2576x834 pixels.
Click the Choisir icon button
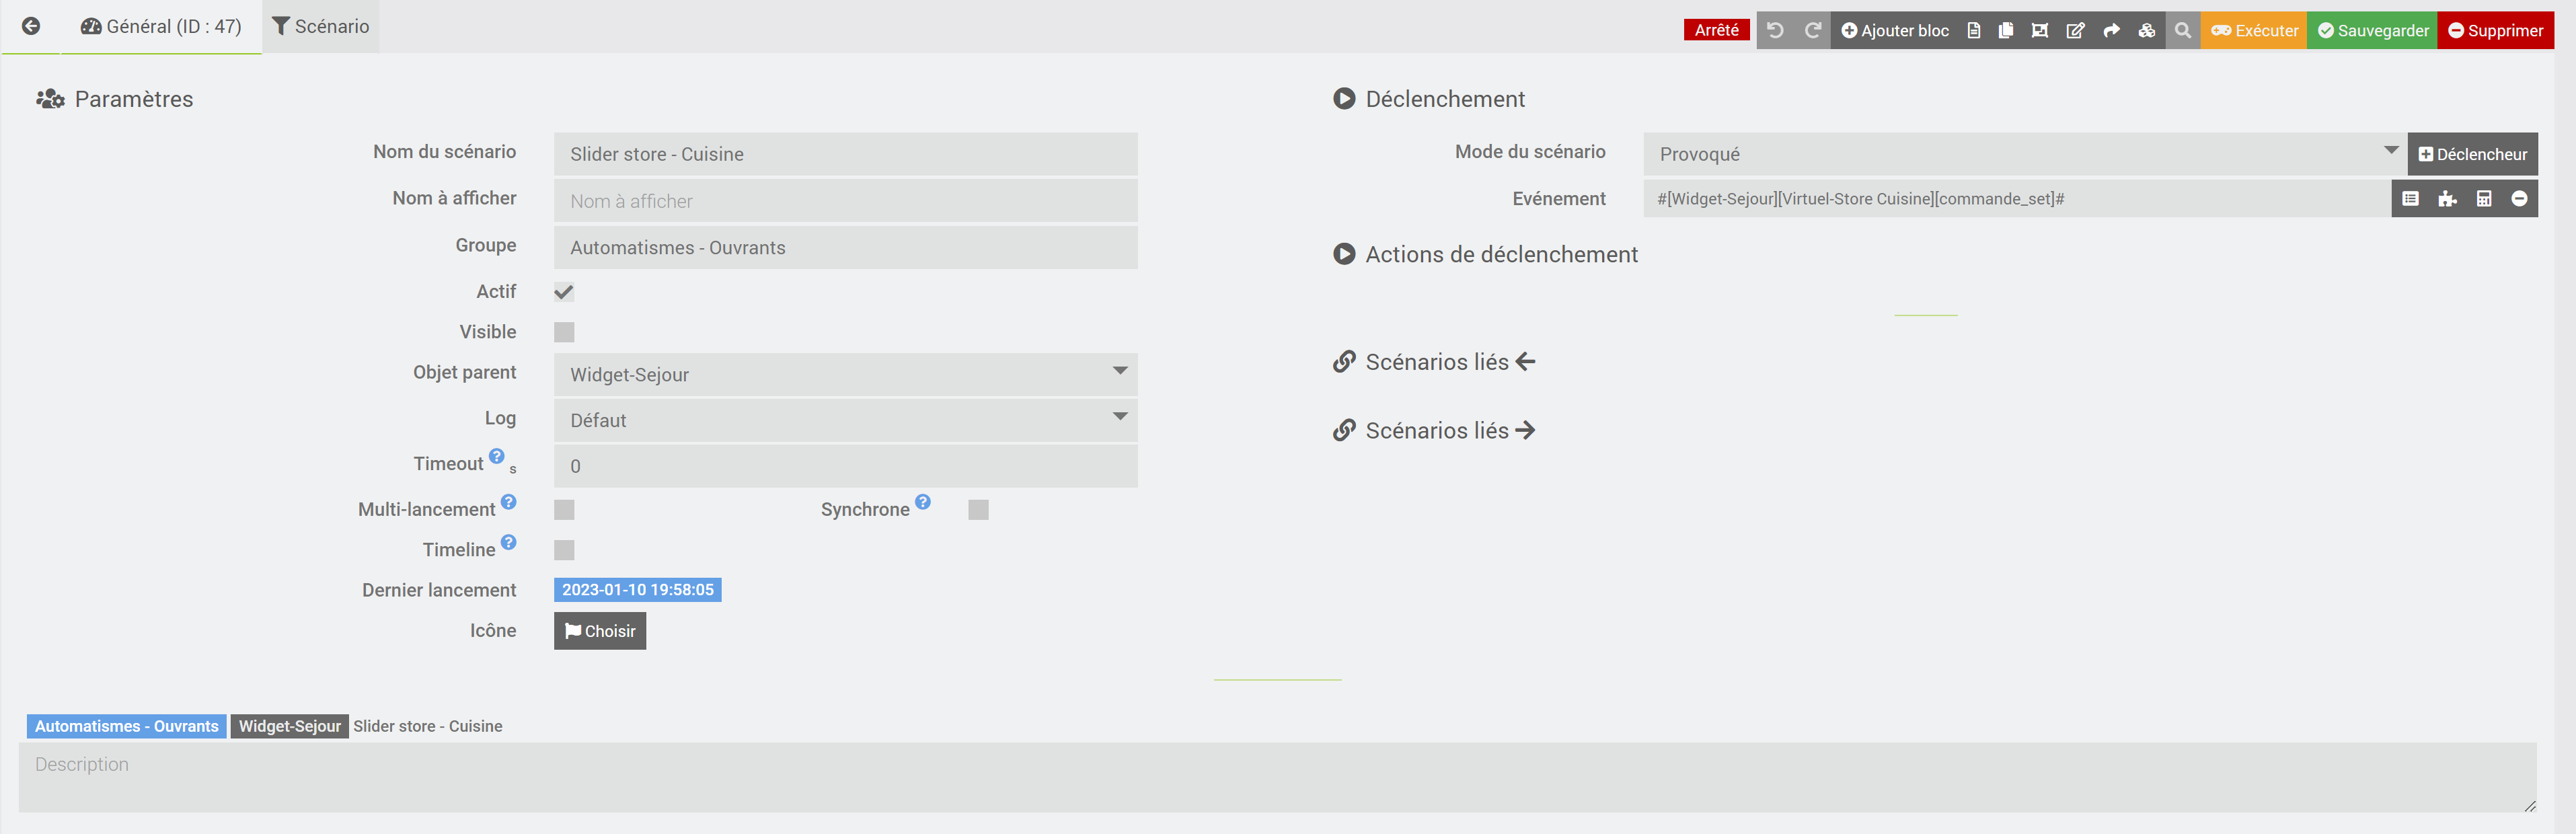tap(600, 631)
